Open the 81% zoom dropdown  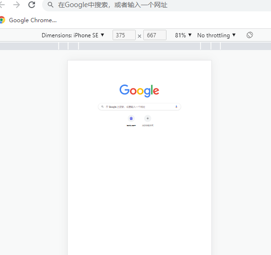coord(184,35)
